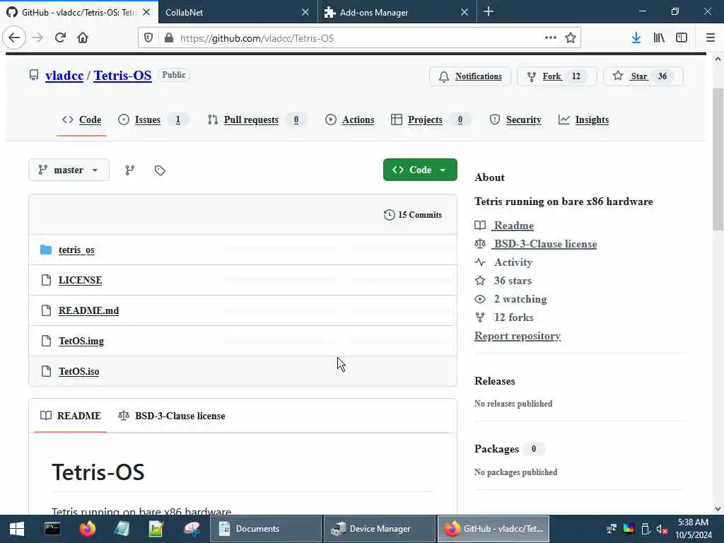Open the Pull requests tab

[257, 119]
